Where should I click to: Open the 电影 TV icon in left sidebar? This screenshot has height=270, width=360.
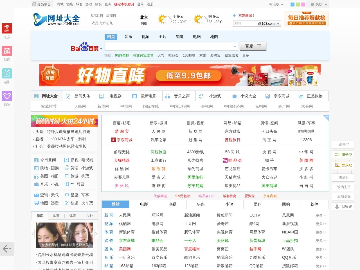point(7,73)
